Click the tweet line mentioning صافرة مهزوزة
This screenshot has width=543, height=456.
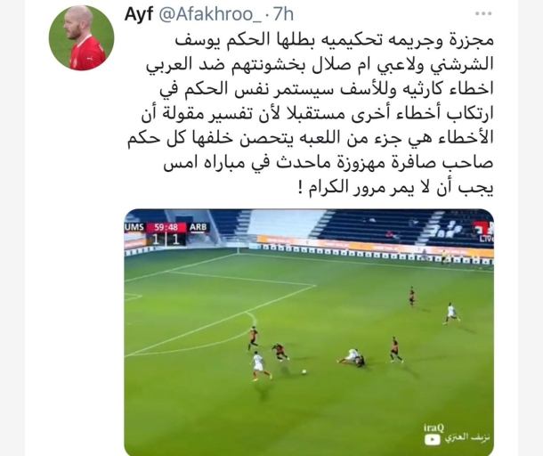328,163
